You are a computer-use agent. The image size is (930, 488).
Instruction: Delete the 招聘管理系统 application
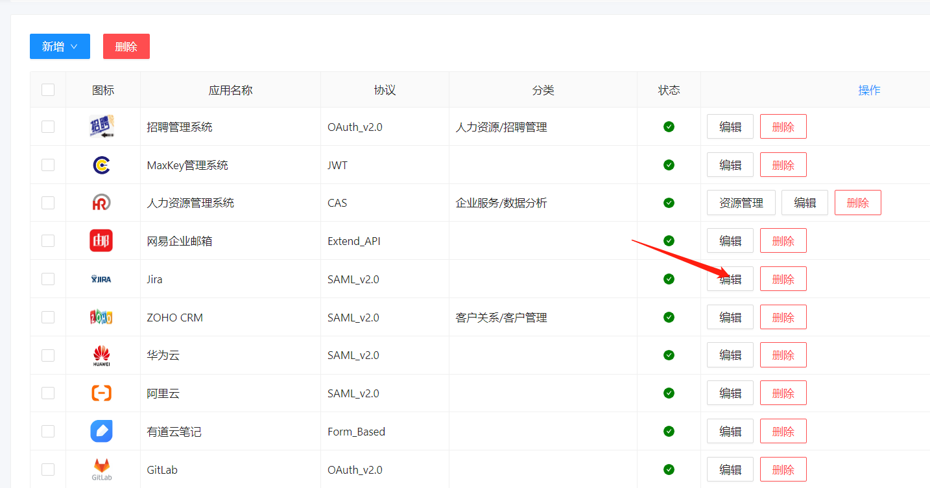(783, 126)
